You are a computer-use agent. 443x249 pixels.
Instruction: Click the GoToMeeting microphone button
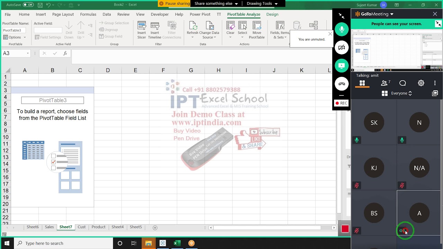[342, 30]
